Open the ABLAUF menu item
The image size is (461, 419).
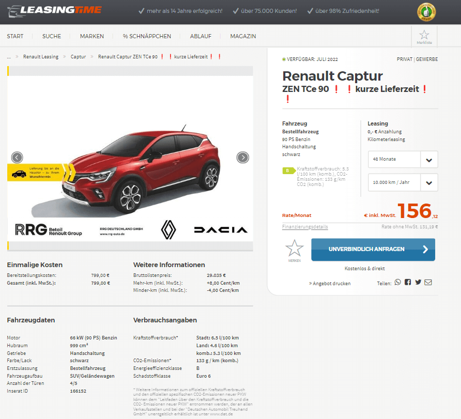tap(201, 36)
